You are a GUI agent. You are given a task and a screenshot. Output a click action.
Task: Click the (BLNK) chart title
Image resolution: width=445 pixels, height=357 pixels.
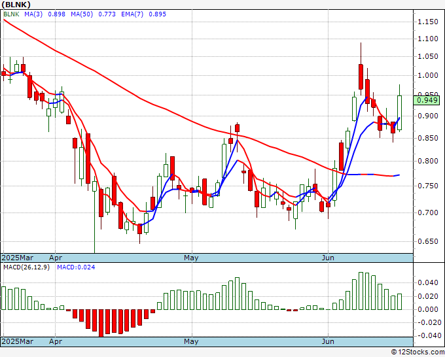click(x=16, y=5)
